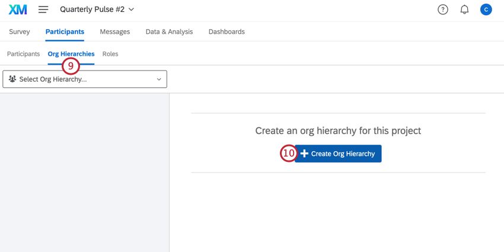The width and height of the screenshot is (504, 252).
Task: Click the XM logo icon
Action: tap(18, 9)
